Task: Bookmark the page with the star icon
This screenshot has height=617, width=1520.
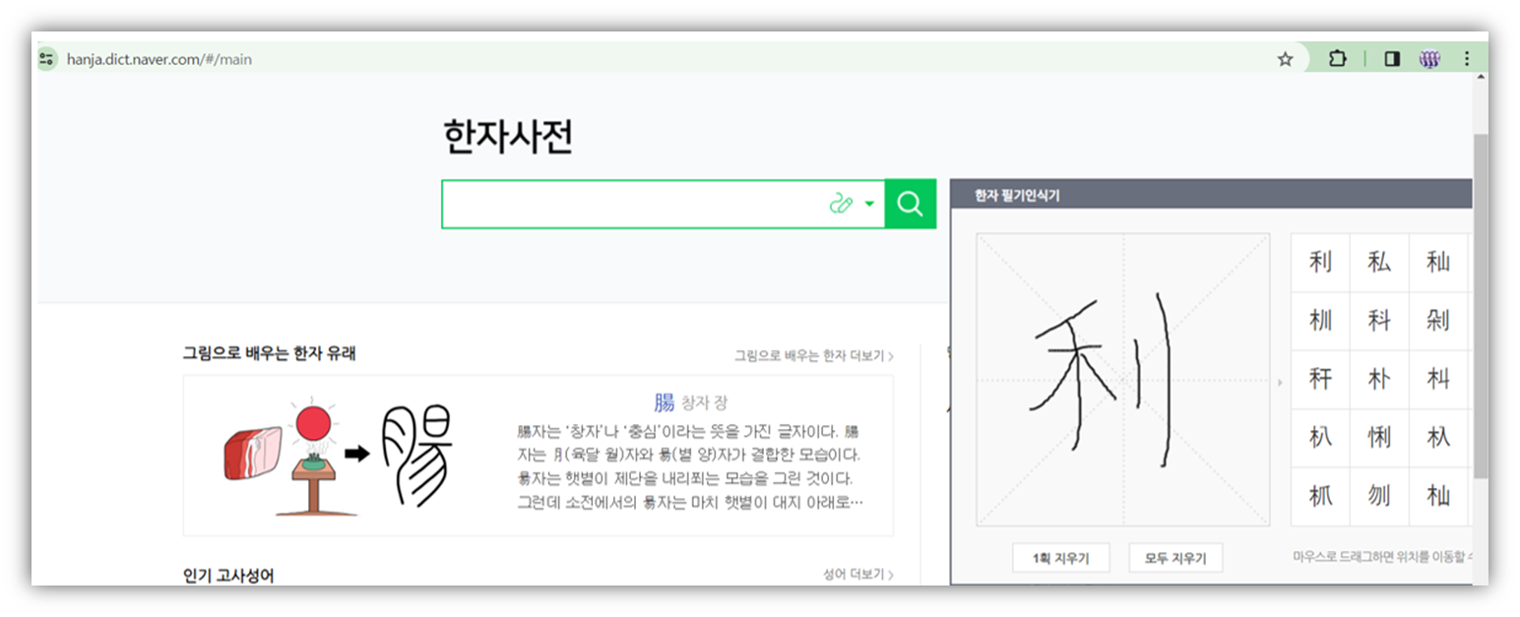Action: (x=1284, y=59)
